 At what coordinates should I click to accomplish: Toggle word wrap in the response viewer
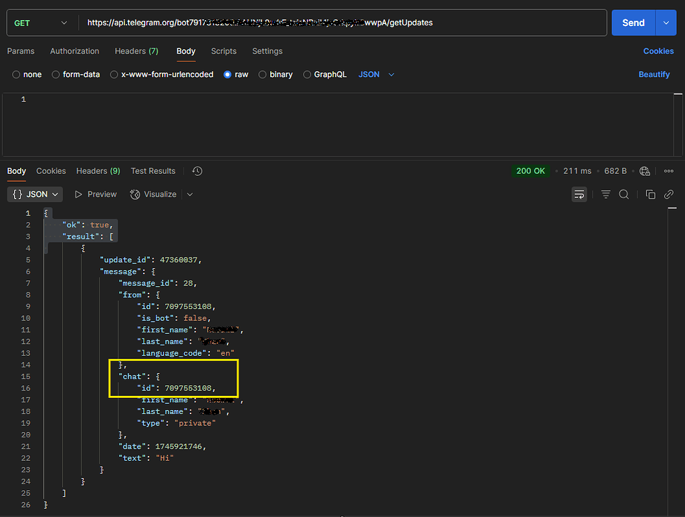579,194
